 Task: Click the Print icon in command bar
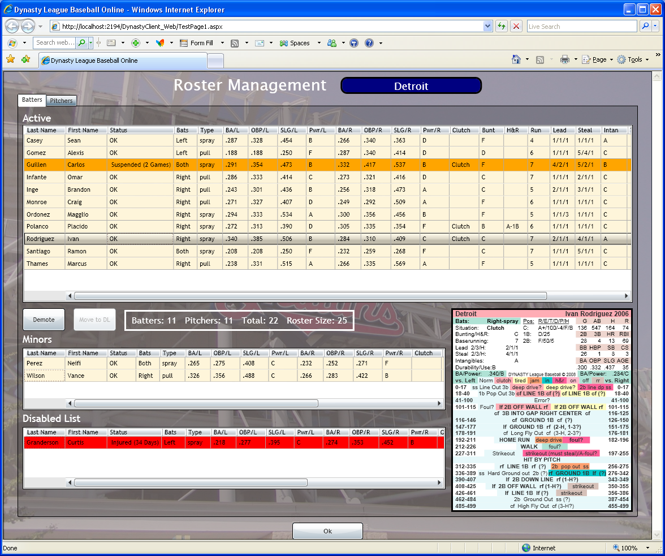tap(564, 59)
